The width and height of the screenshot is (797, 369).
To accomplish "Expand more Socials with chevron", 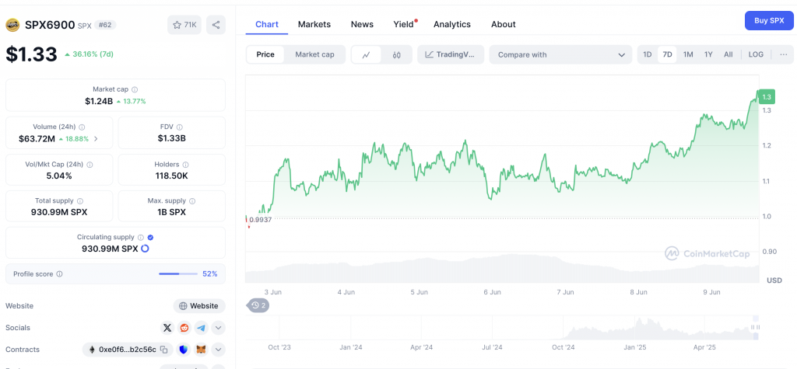I will pos(218,328).
